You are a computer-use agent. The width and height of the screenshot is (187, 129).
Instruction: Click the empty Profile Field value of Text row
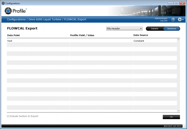click(x=102, y=41)
